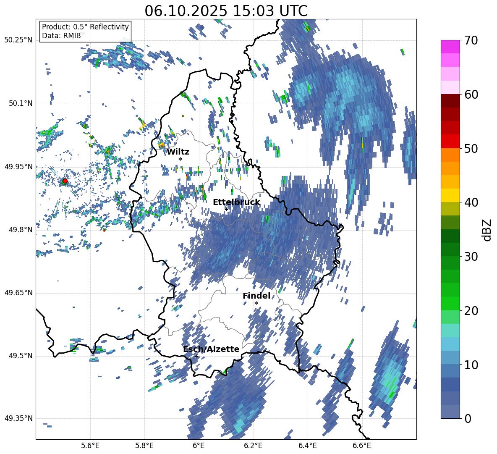Click the Data: RMIB label
Viewport: 497px width, 454px height.
pos(61,36)
